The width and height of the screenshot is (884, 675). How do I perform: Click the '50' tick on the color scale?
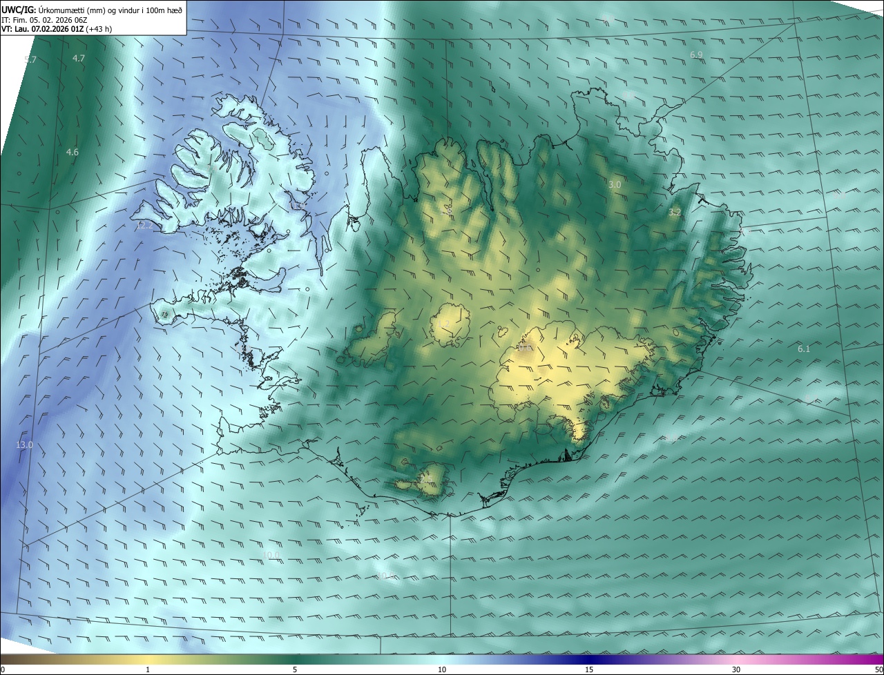coord(878,669)
